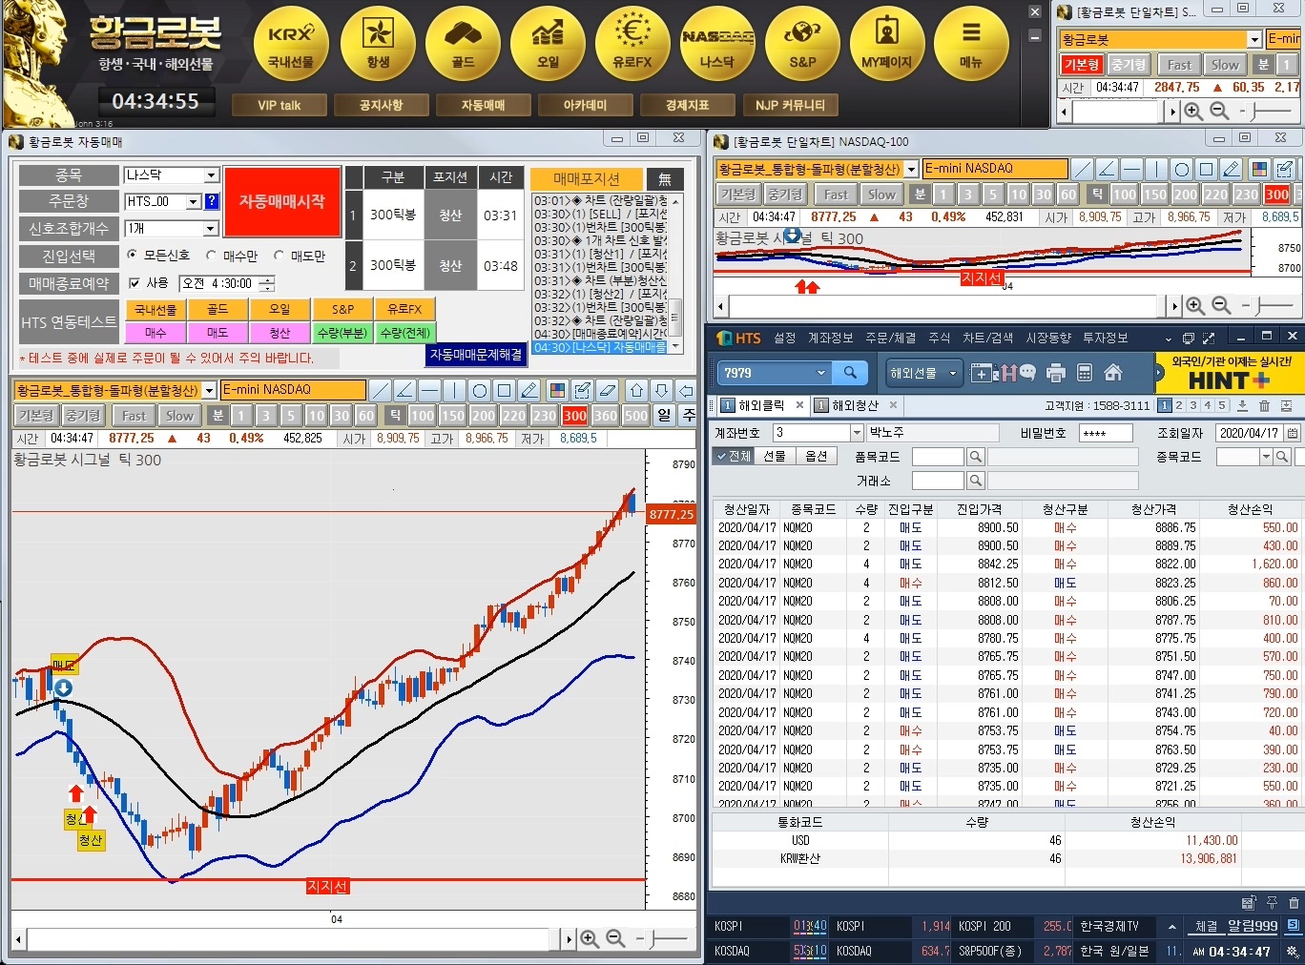Expand the 7979 screen number dropdown
The width and height of the screenshot is (1305, 965).
click(820, 373)
